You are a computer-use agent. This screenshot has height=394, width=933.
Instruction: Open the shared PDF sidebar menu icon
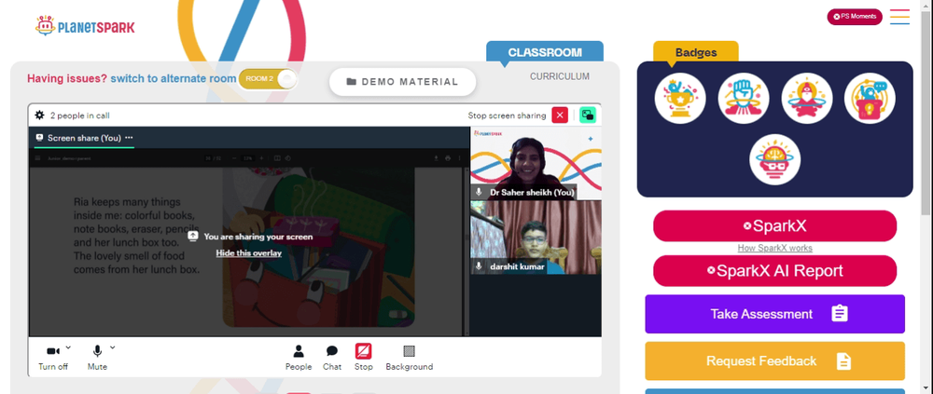tap(37, 158)
